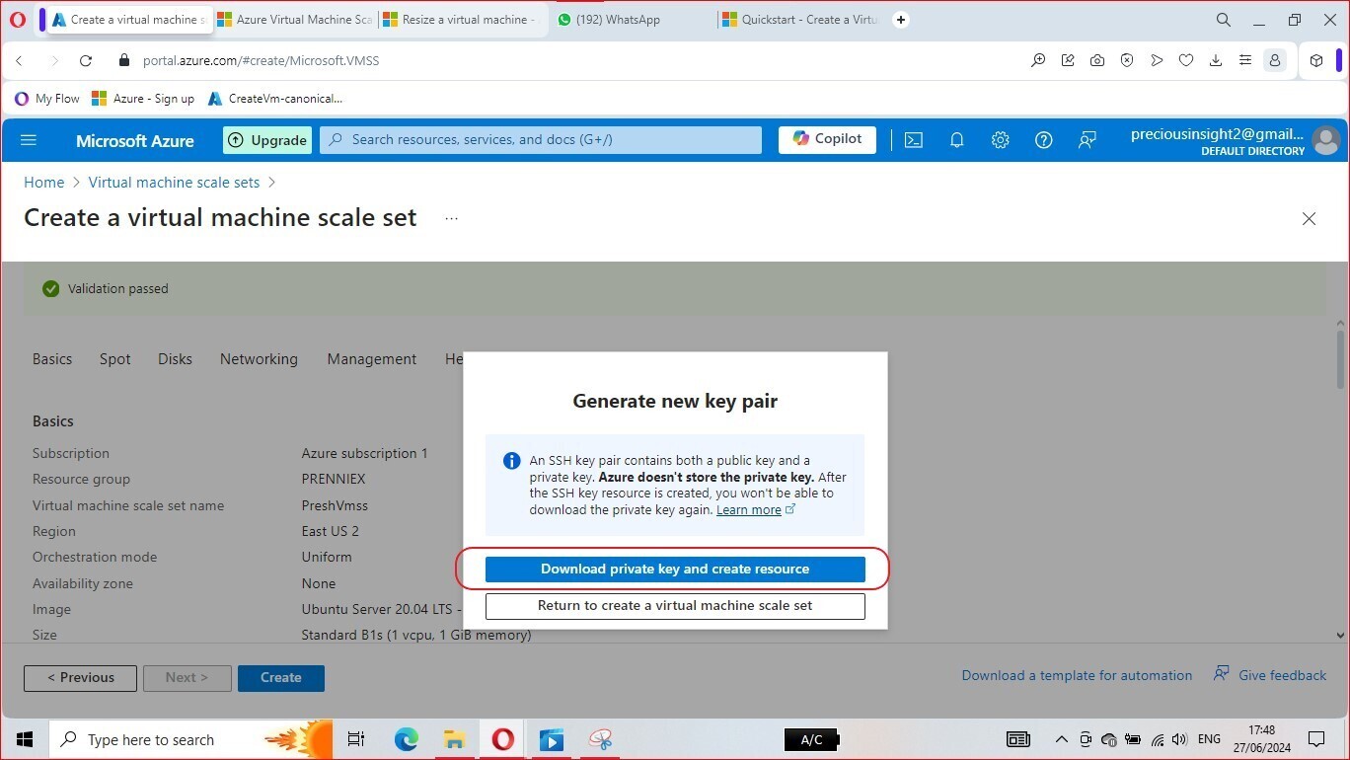
Task: Open Azure portal settings gear
Action: [x=1001, y=140]
